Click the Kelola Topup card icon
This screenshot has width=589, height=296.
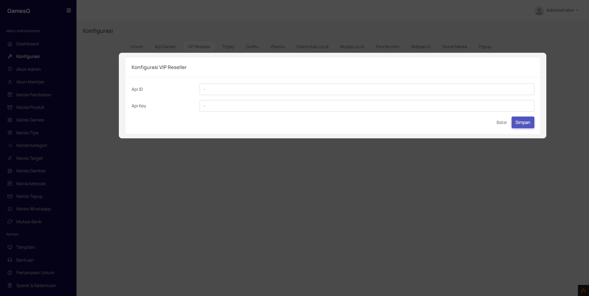10,196
